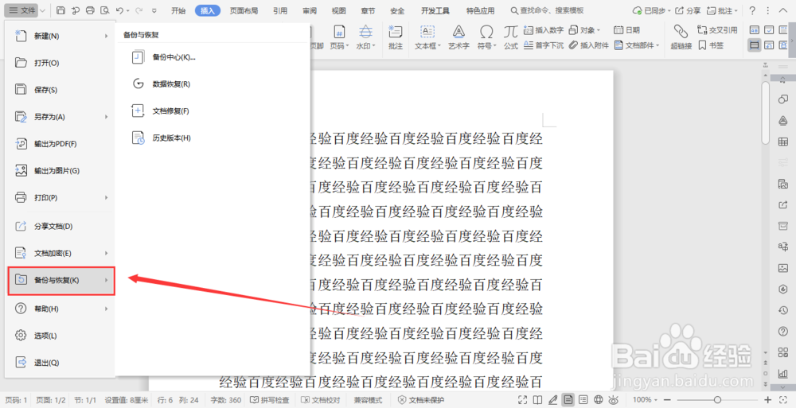Click the Save icon in quick access toolbar
Viewport: 796px width, 408px height.
[x=60, y=10]
